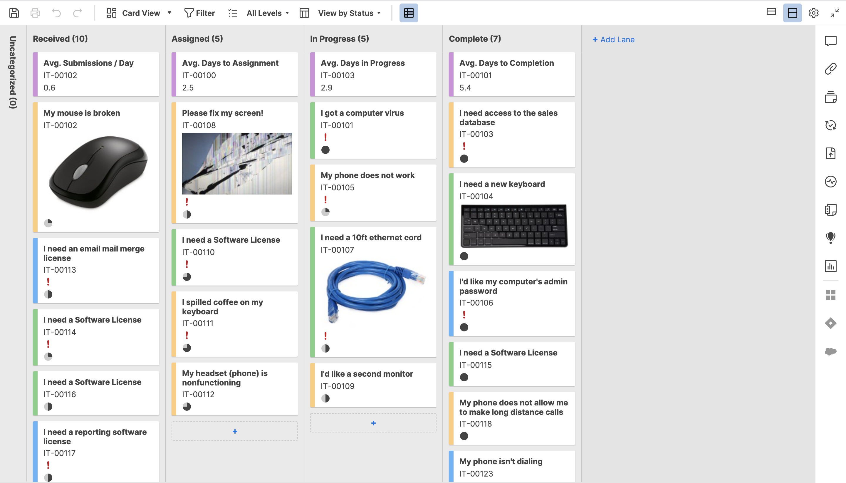Click the levels indentation list icon
This screenshot has width=846, height=483.
(233, 13)
